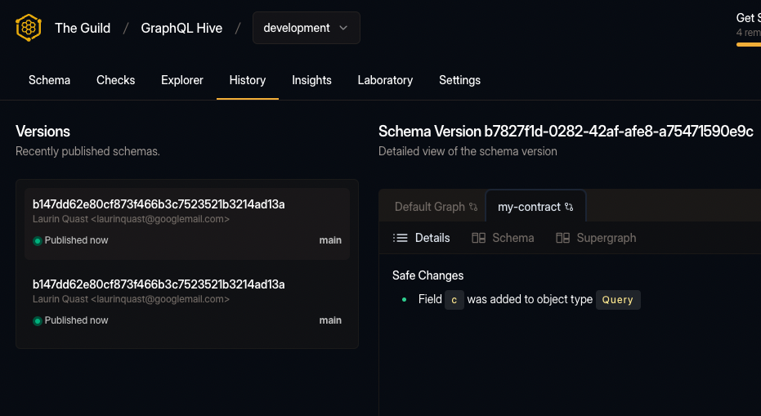Viewport: 761px width, 416px height.
Task: Click the diff icon beside my-contract
Action: pos(569,208)
